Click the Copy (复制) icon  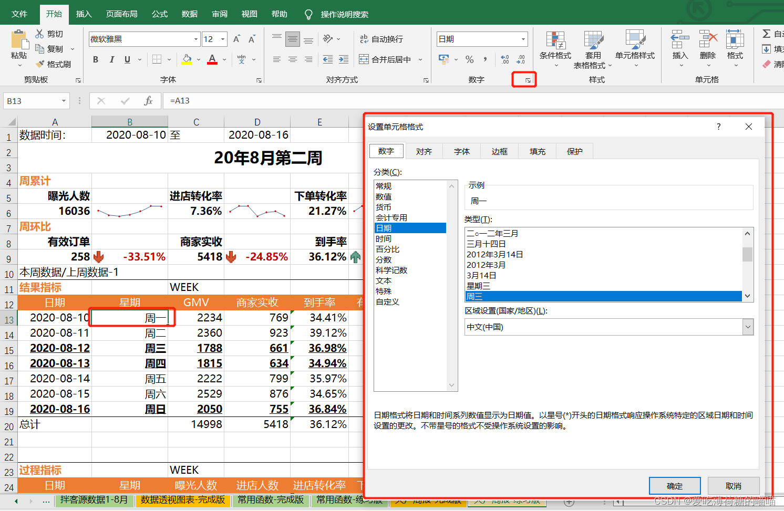click(39, 49)
